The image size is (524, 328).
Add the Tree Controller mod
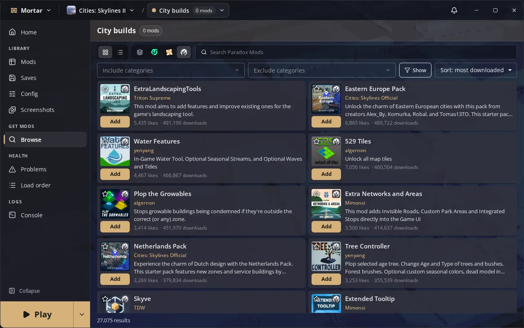point(326,279)
